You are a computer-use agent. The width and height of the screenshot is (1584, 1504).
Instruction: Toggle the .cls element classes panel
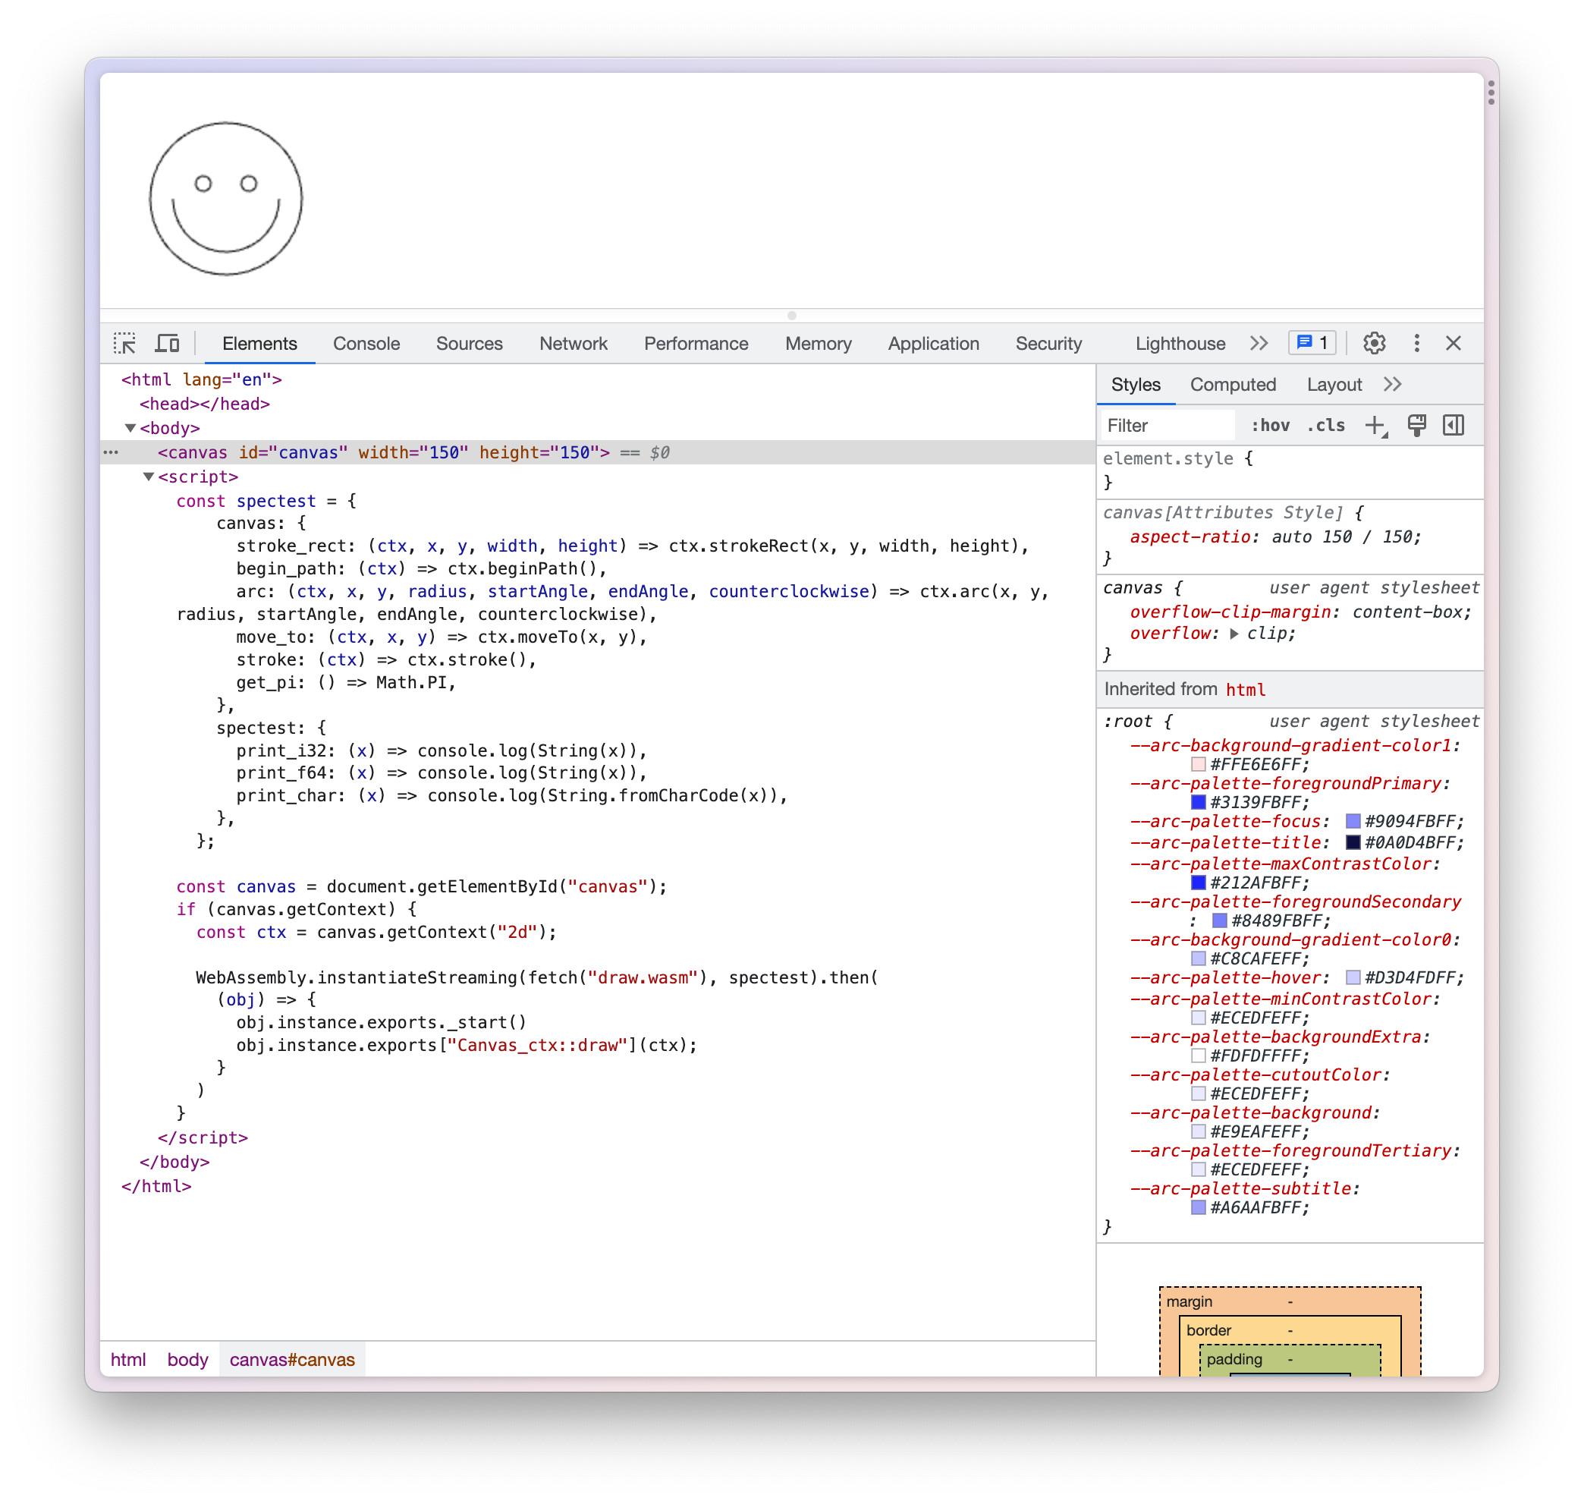coord(1326,426)
